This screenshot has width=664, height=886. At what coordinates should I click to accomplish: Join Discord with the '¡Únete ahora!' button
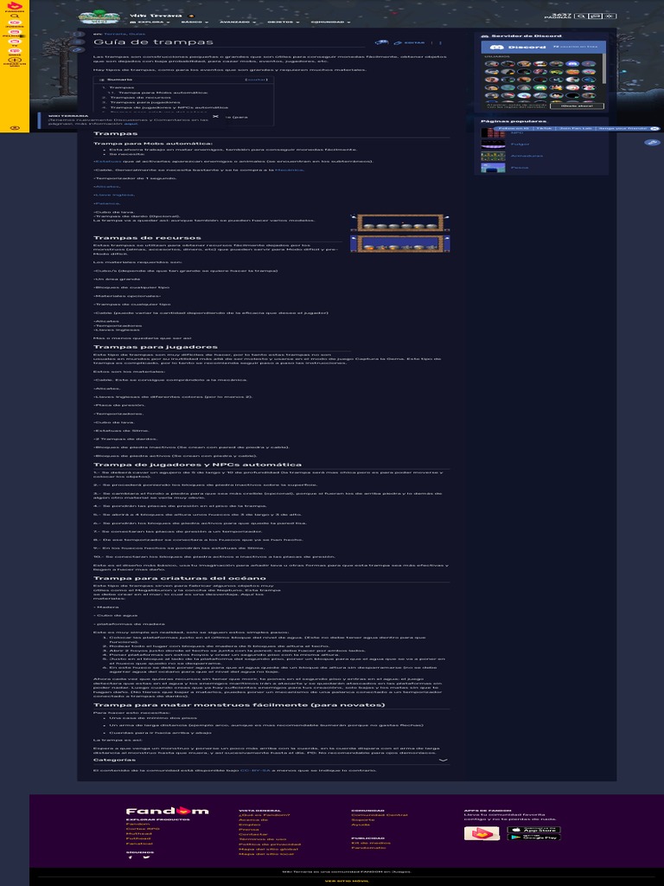tap(577, 106)
